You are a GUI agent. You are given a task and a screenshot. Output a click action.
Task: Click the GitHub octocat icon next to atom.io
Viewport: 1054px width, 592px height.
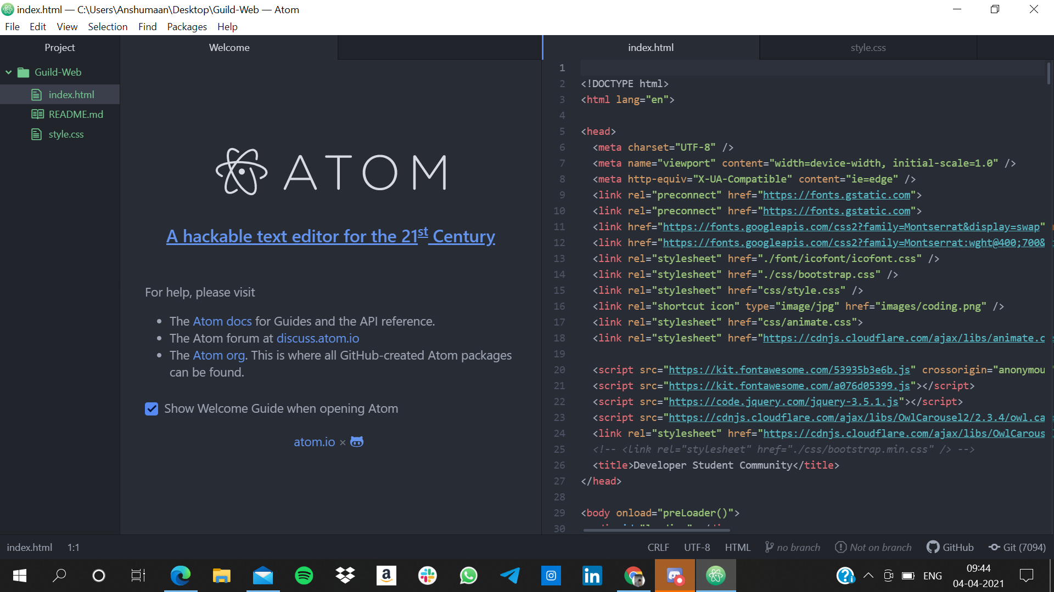pyautogui.click(x=357, y=442)
